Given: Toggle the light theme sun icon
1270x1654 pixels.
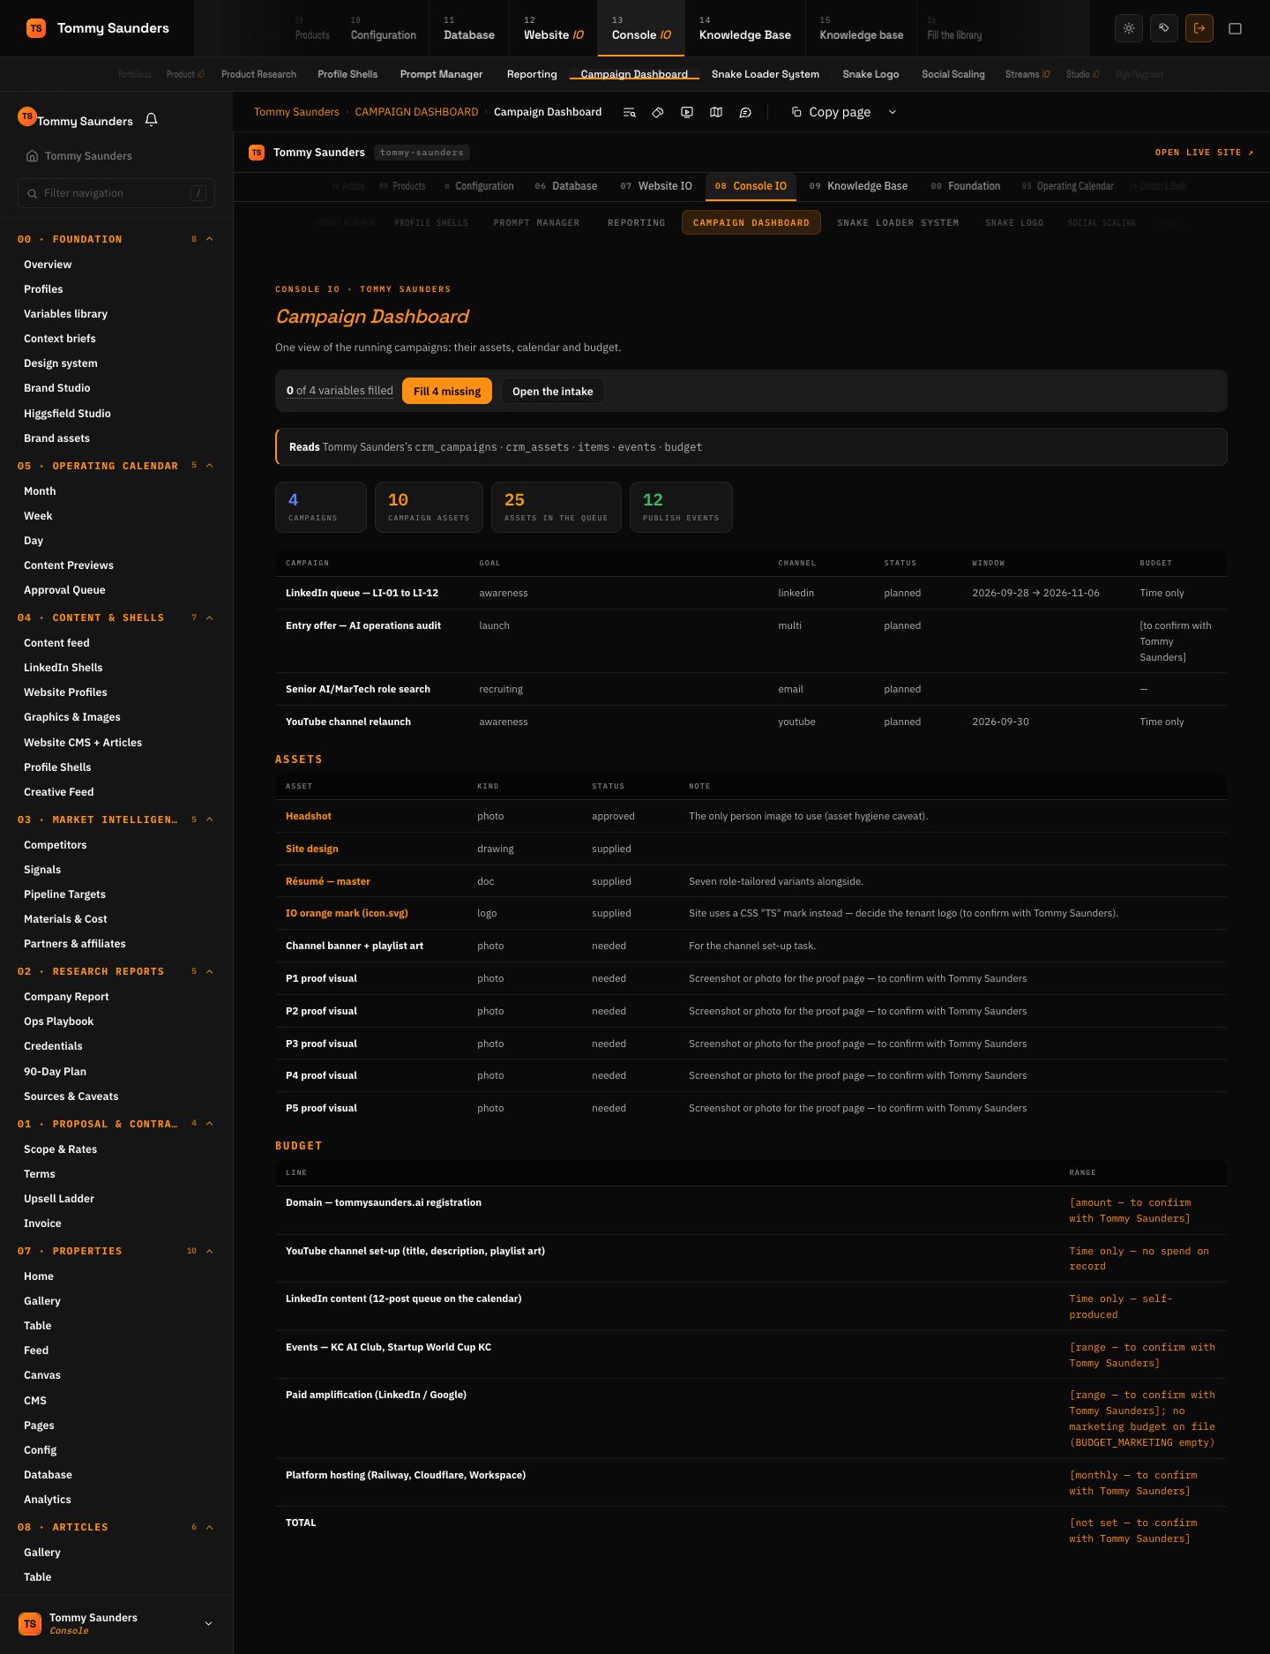Looking at the screenshot, I should pos(1129,28).
